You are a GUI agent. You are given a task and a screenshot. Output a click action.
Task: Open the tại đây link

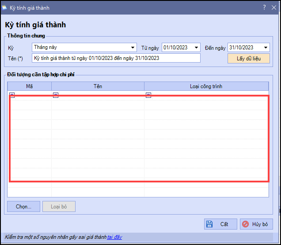[114, 237]
